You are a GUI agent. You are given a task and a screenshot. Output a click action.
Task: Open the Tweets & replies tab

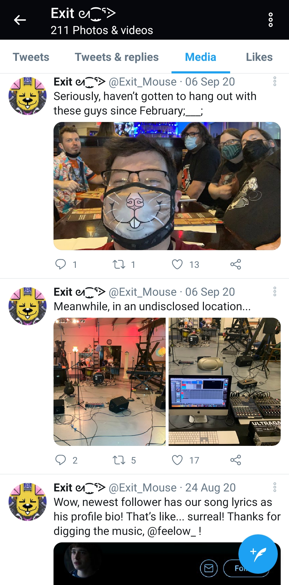(117, 57)
